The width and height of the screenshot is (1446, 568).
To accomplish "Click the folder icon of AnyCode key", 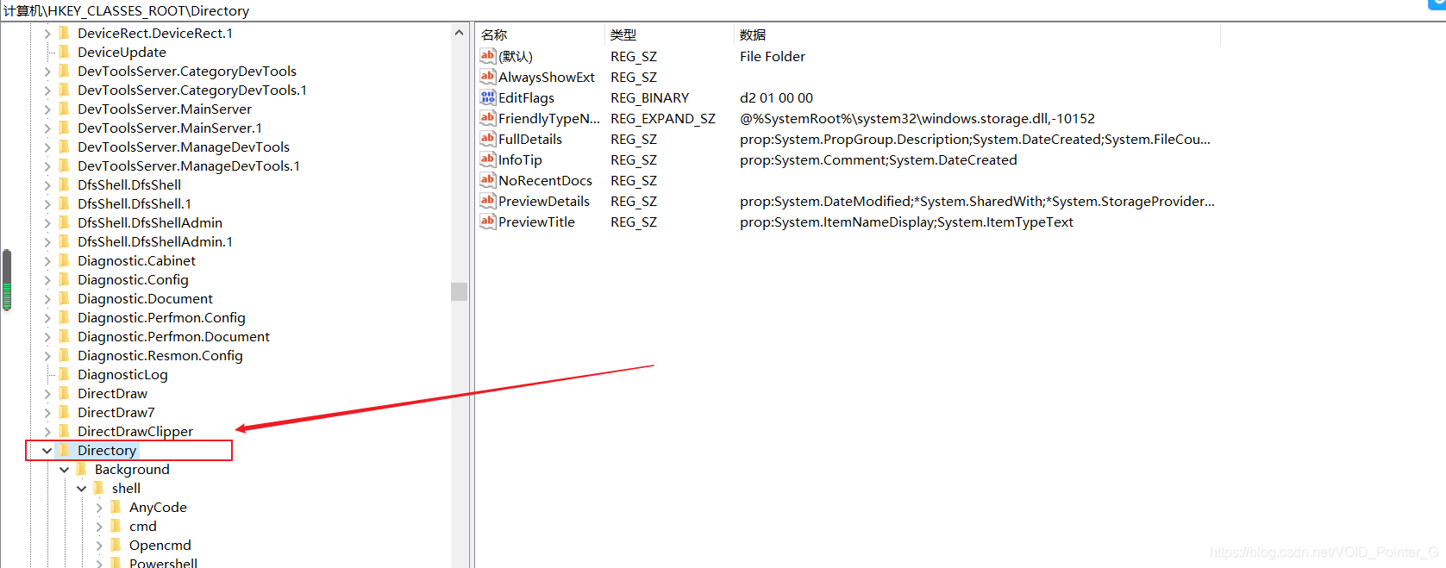I will (x=116, y=507).
